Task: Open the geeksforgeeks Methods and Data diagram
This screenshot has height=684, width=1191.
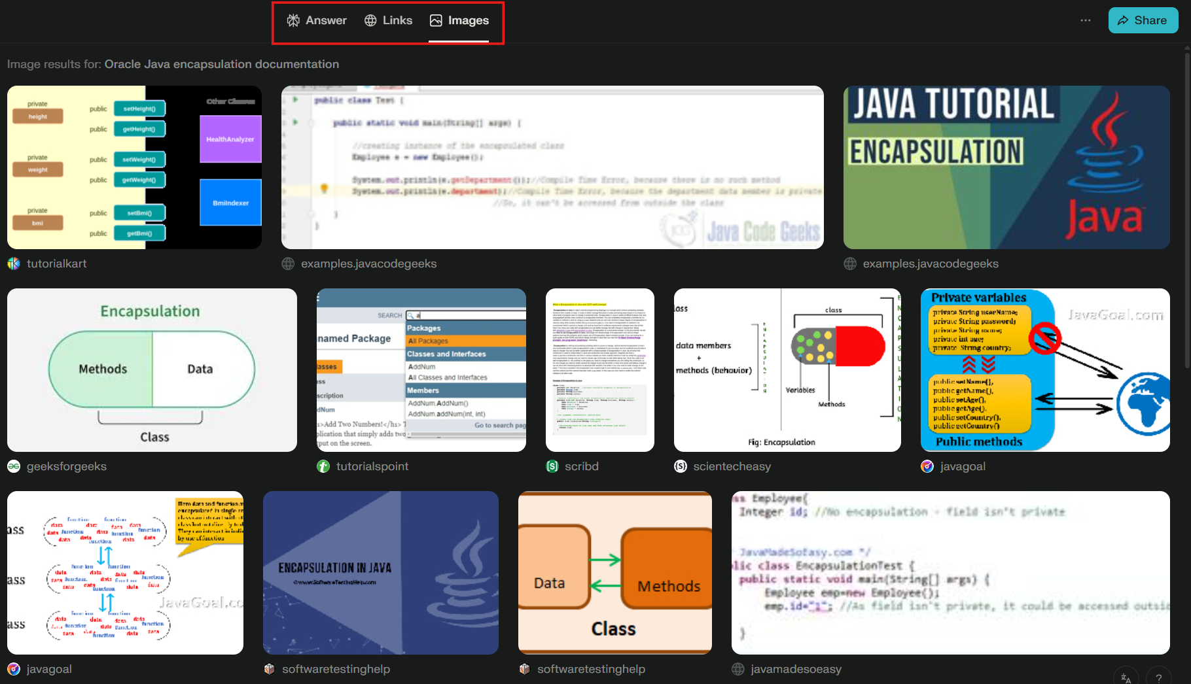Action: click(x=152, y=370)
